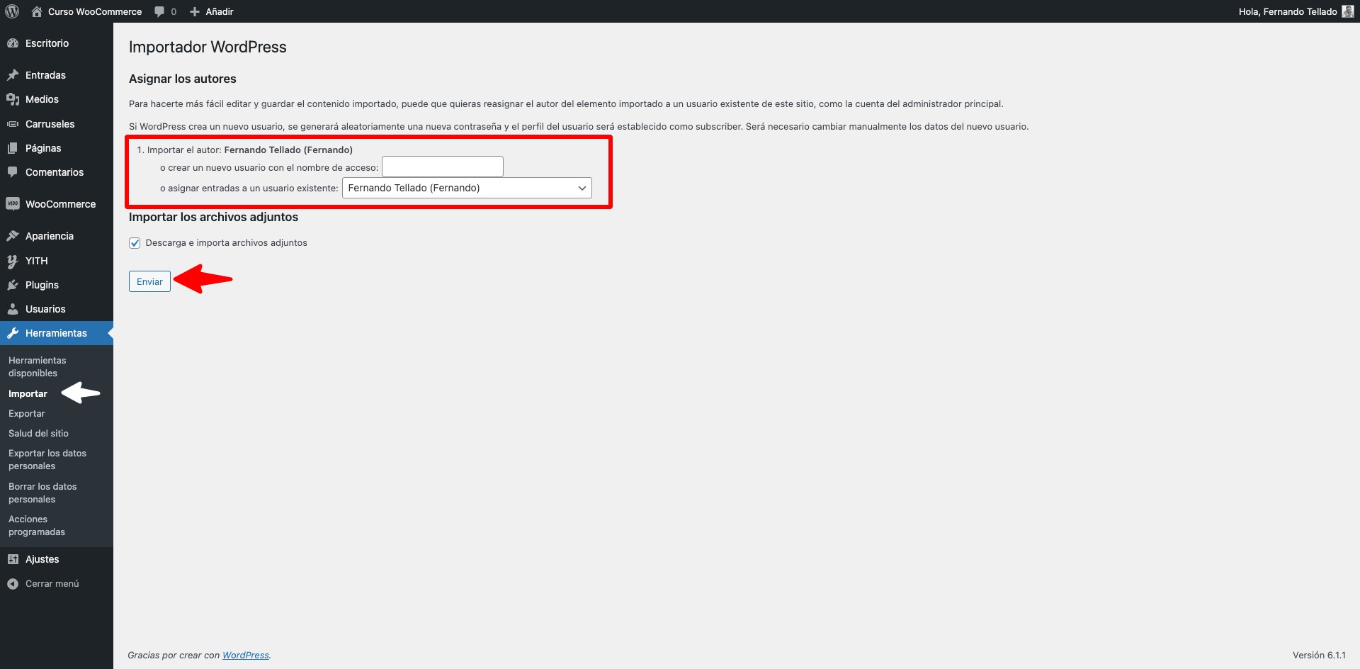Open the Ajustes settings icon
The height and width of the screenshot is (669, 1360).
[x=13, y=559]
